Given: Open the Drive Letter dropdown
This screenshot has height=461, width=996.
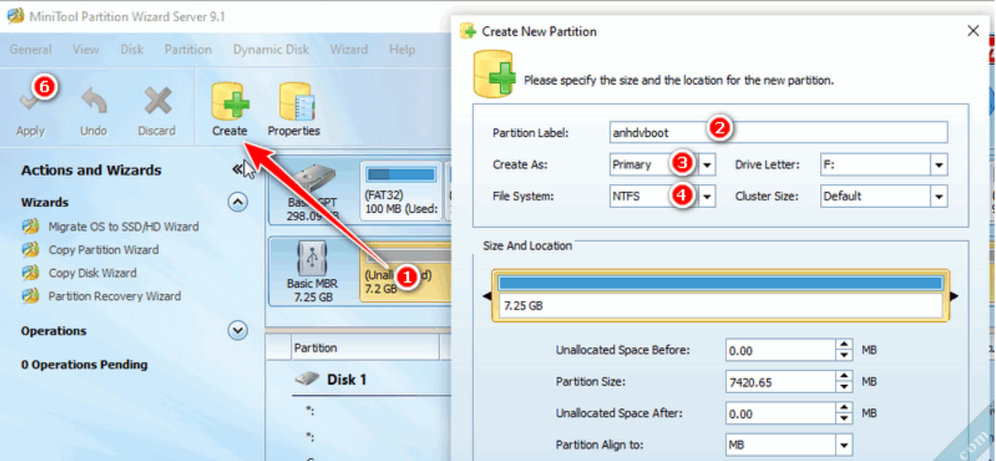Looking at the screenshot, I should [939, 165].
